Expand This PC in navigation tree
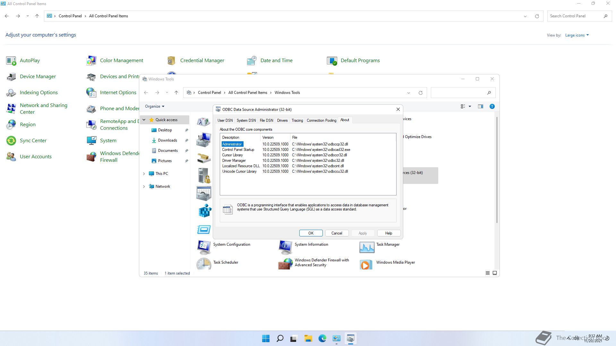616x346 pixels. click(x=144, y=174)
